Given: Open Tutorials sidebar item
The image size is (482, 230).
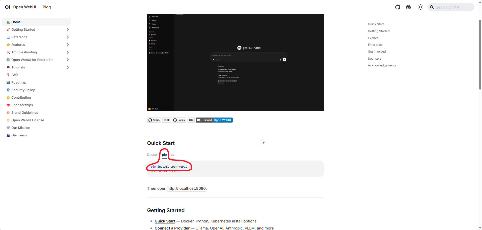Looking at the screenshot, I should pos(18,67).
